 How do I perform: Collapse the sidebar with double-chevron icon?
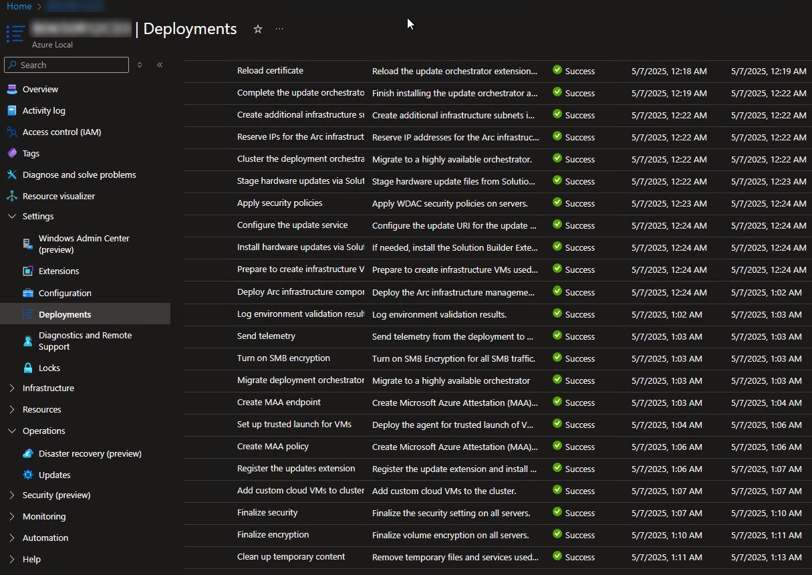160,65
